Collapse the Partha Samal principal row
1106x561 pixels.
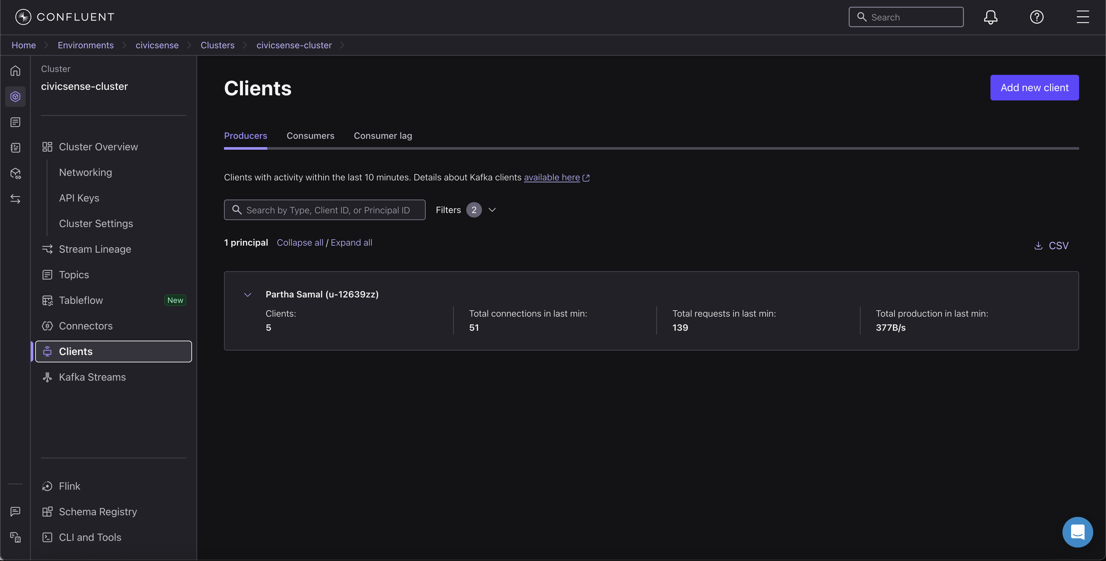pyautogui.click(x=248, y=295)
